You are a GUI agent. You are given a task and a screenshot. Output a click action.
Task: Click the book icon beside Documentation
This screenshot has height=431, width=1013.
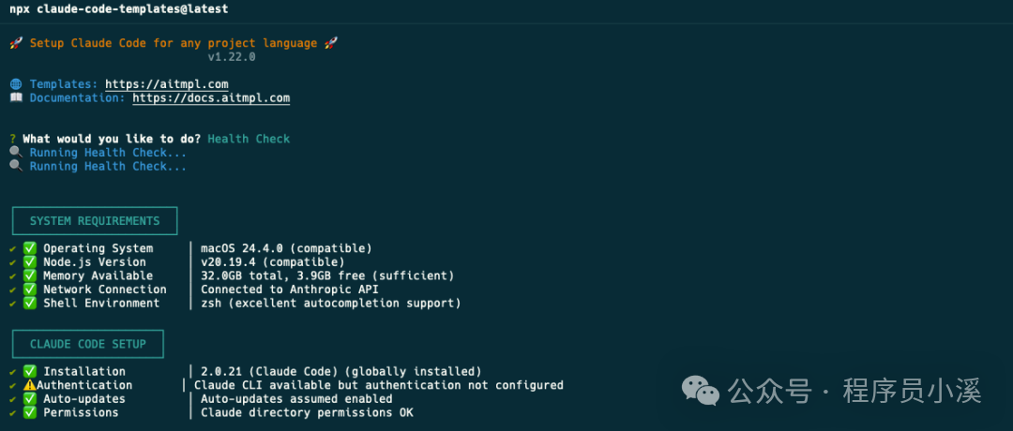click(16, 98)
